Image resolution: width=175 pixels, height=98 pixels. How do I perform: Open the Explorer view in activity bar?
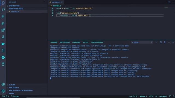coord(3,3)
